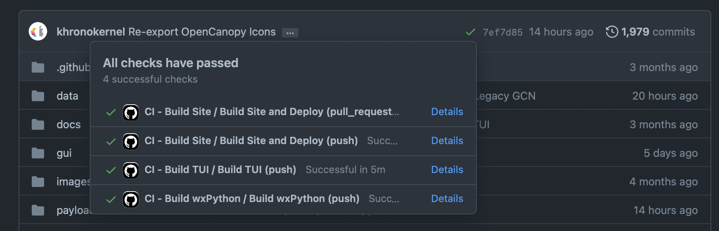Image resolution: width=719 pixels, height=231 pixels.
Task: Open the images folder icon
Action: pyautogui.click(x=38, y=182)
